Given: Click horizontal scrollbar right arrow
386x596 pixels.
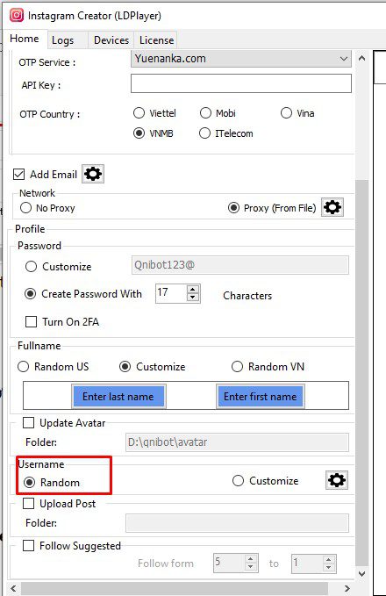Looking at the screenshot, I should click(347, 588).
